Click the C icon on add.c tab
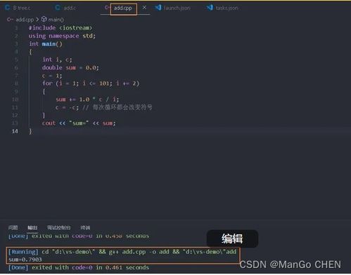Image resolution: width=351 pixels, height=275 pixels. click(58, 8)
